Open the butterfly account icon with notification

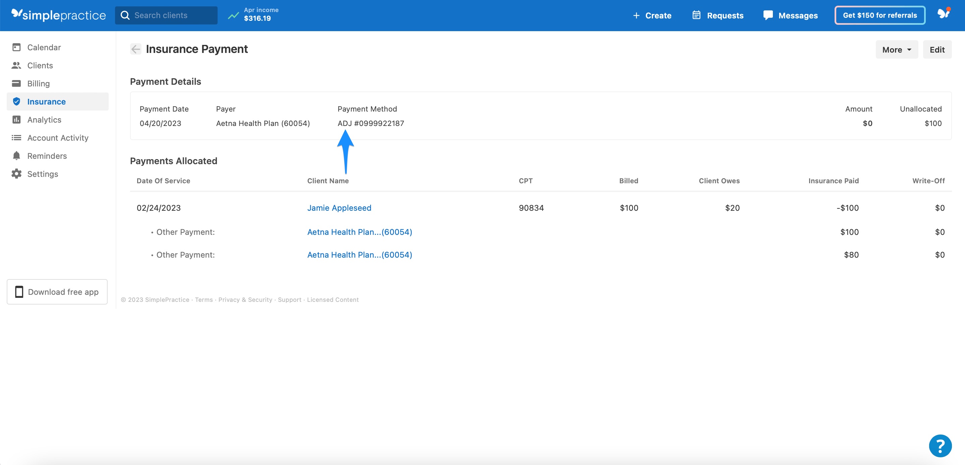(x=944, y=13)
